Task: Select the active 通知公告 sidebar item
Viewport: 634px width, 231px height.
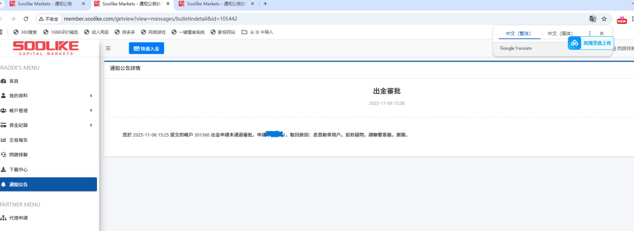Action: (x=48, y=184)
